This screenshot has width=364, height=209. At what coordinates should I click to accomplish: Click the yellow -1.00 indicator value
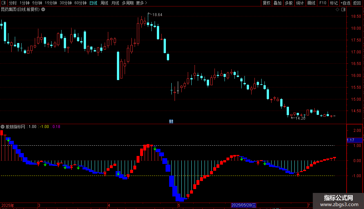click(44, 127)
